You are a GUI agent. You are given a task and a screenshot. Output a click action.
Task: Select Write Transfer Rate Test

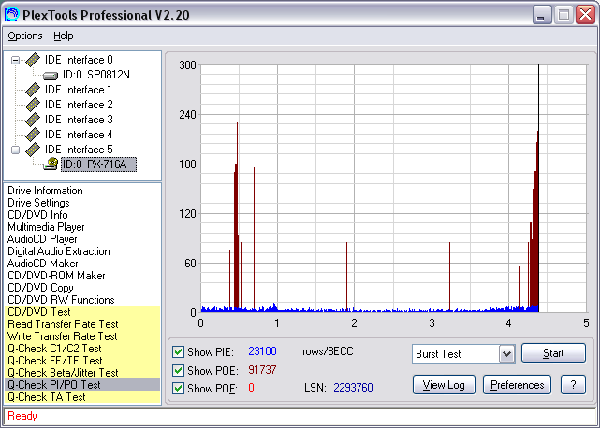point(82,336)
